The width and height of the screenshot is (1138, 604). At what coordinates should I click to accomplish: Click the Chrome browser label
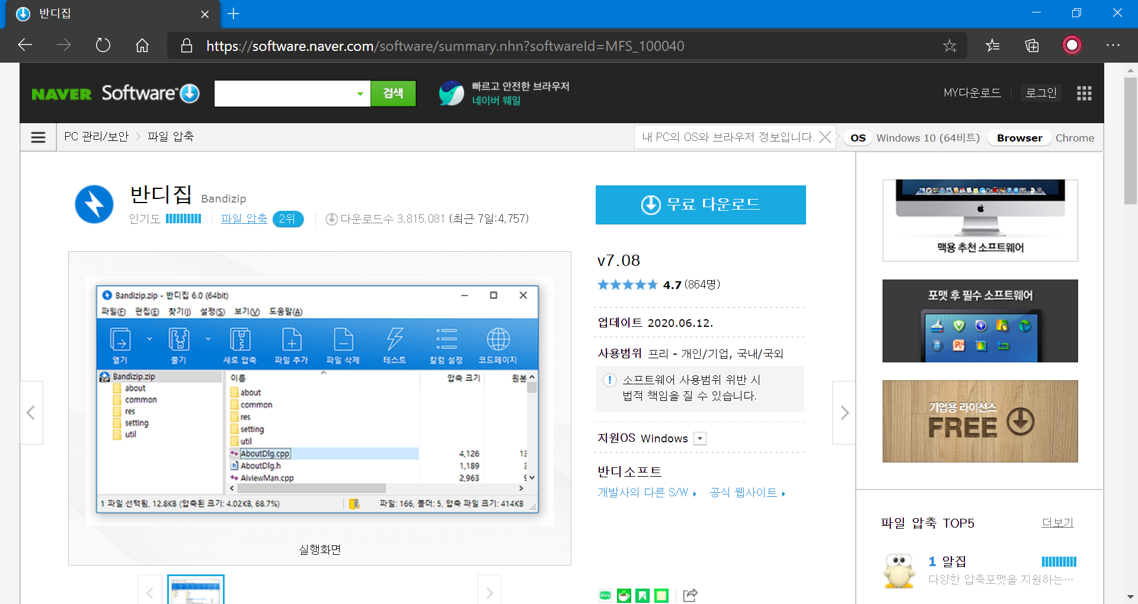1075,138
